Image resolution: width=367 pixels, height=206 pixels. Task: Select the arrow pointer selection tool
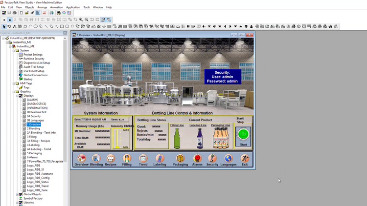click(4, 26)
